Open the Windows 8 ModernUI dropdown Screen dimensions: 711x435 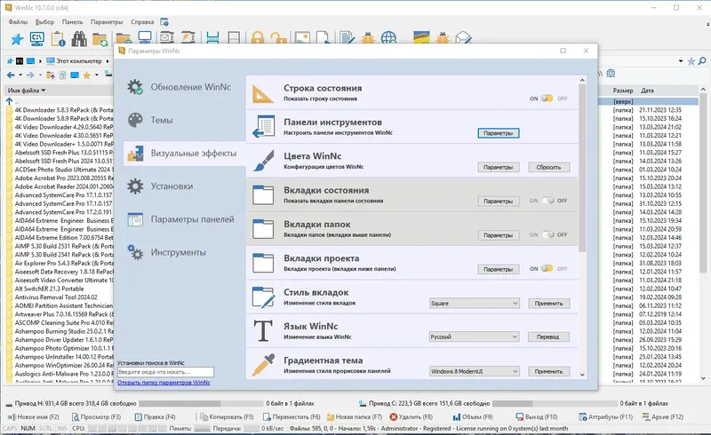click(475, 371)
